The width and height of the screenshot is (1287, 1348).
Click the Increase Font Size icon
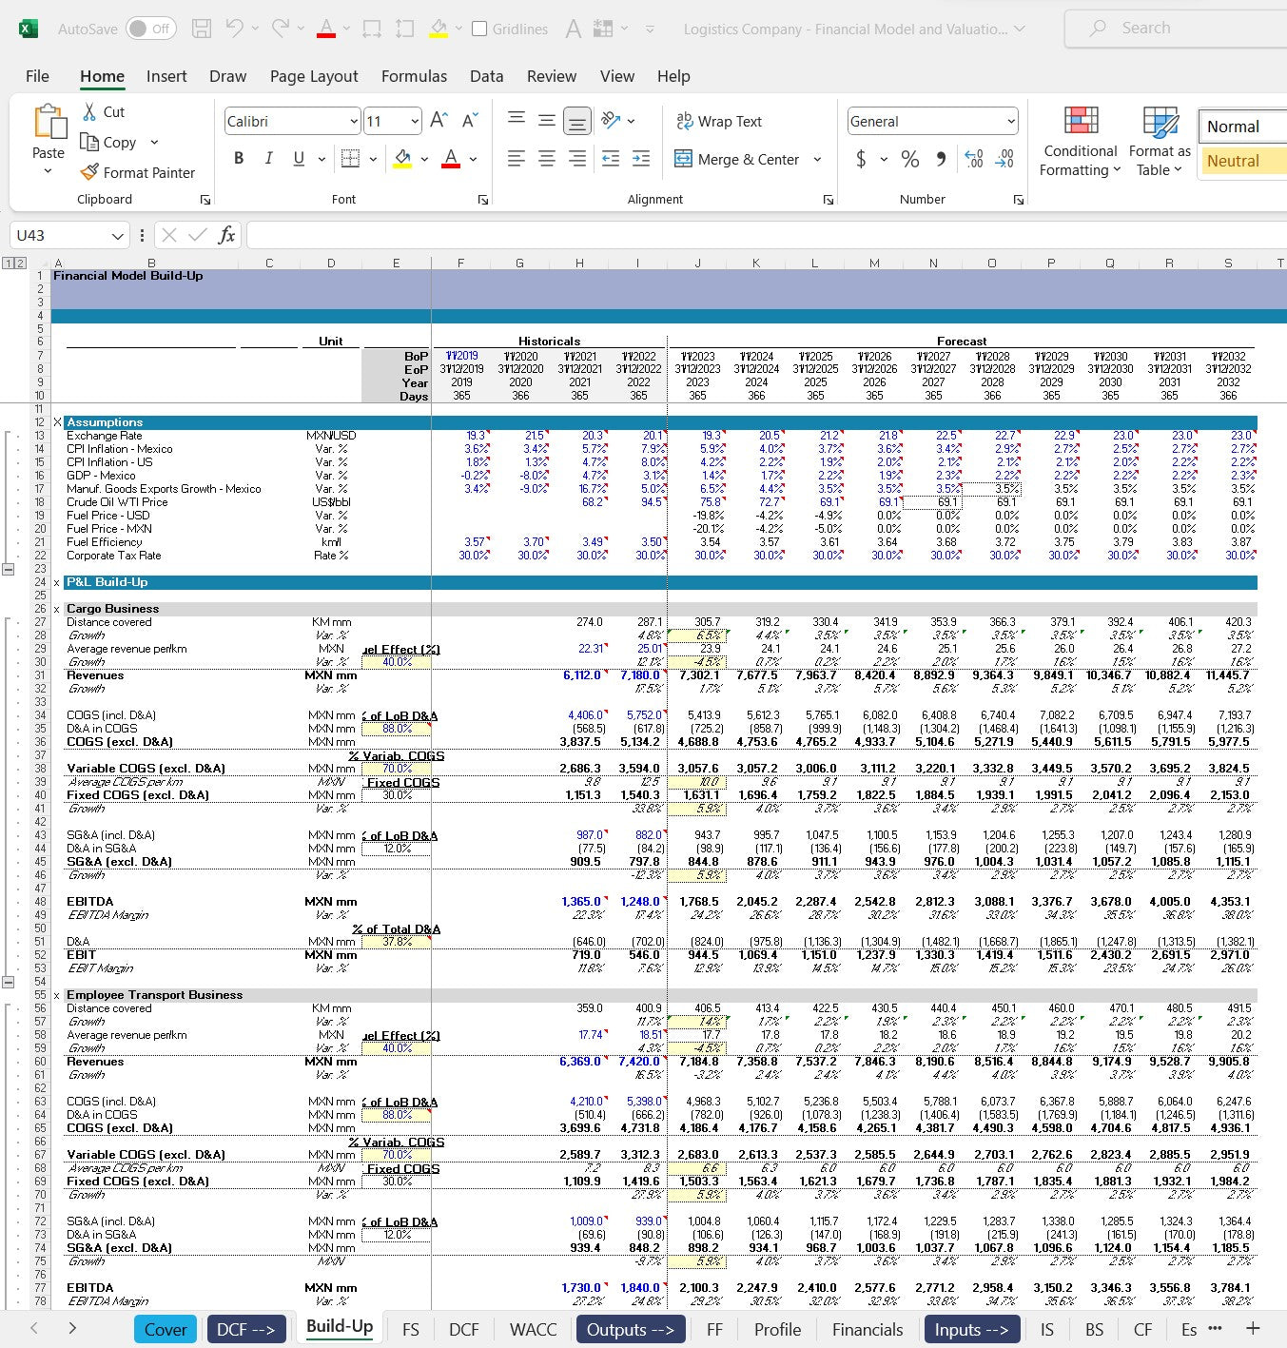(x=439, y=121)
